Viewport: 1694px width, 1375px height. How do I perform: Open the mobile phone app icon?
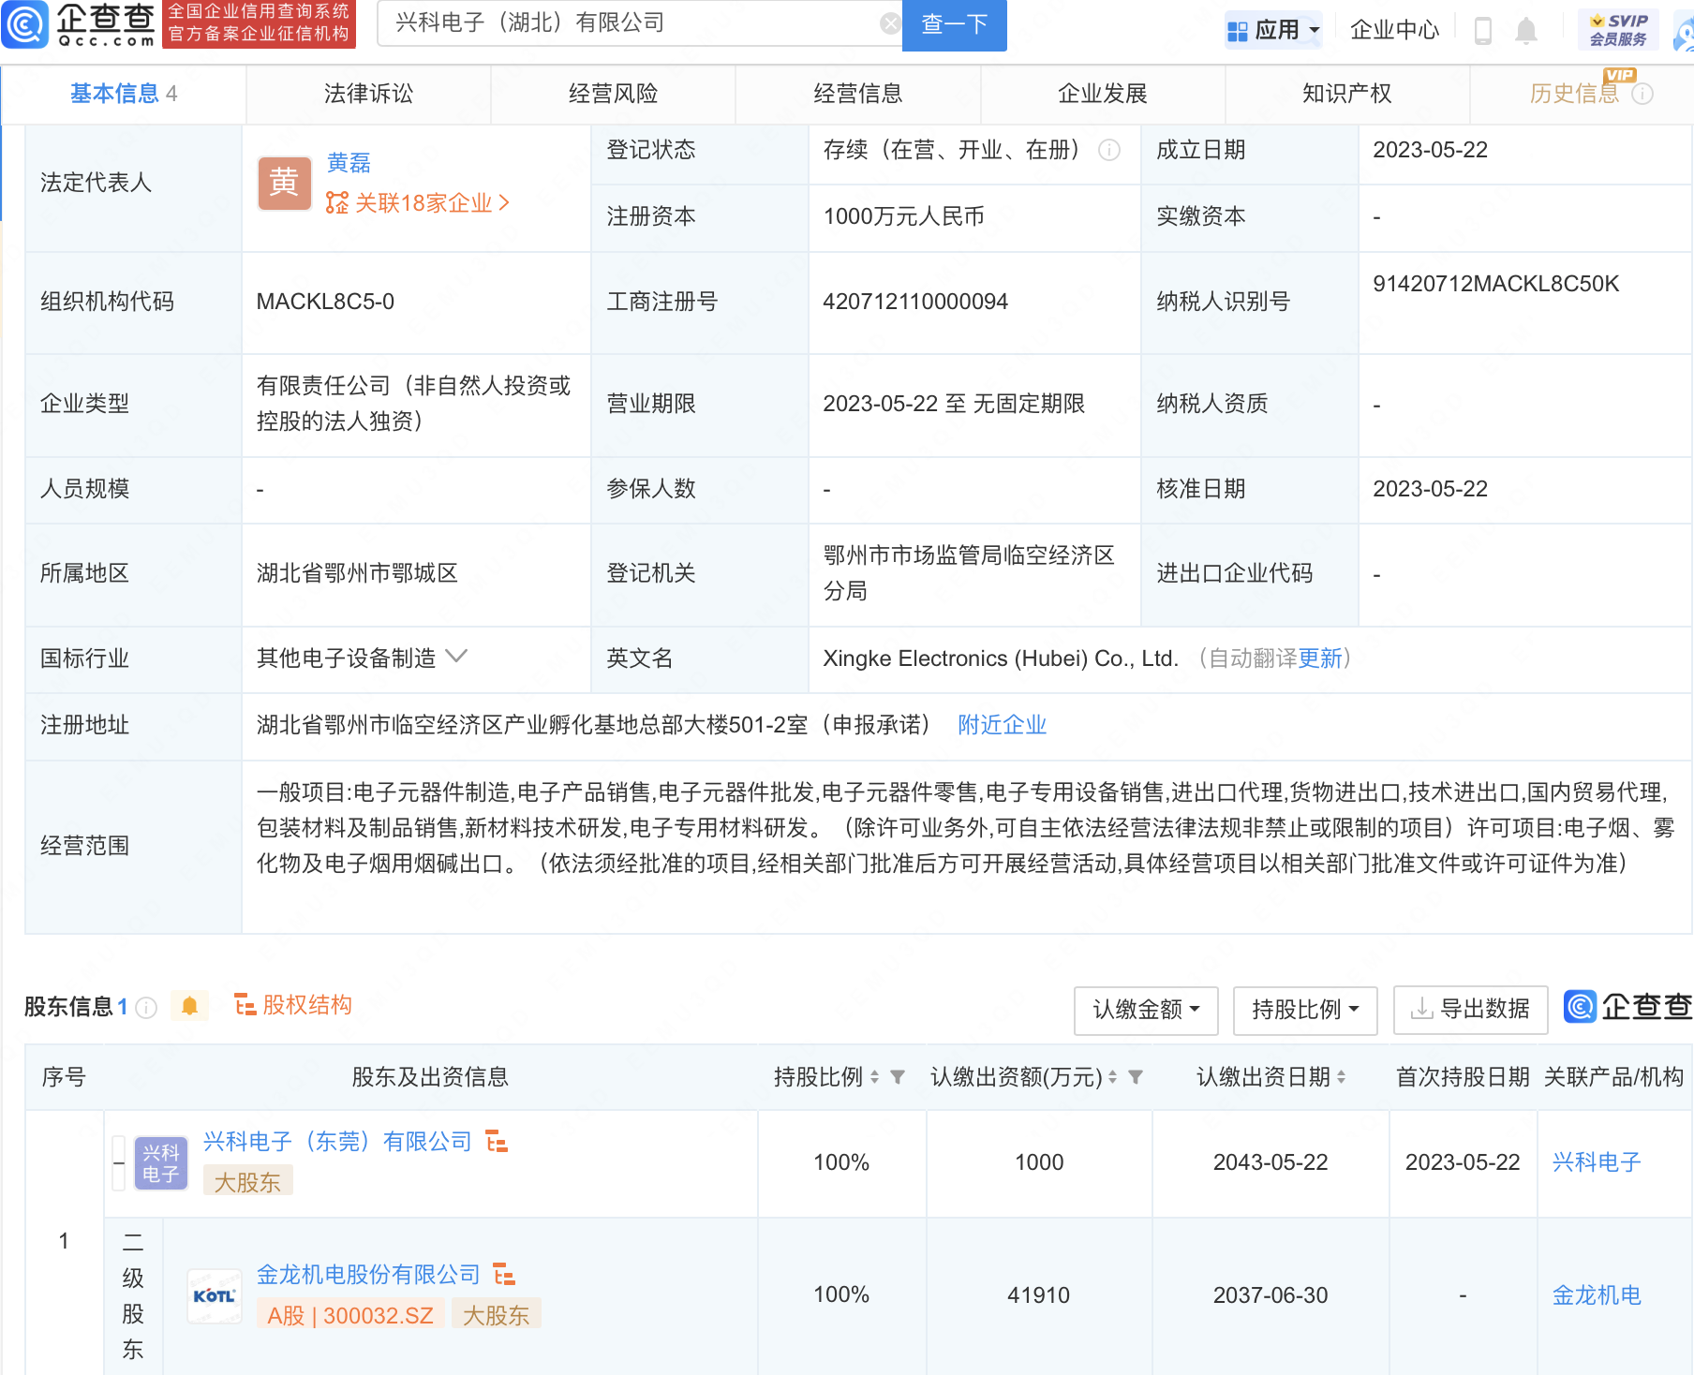pyautogui.click(x=1482, y=30)
